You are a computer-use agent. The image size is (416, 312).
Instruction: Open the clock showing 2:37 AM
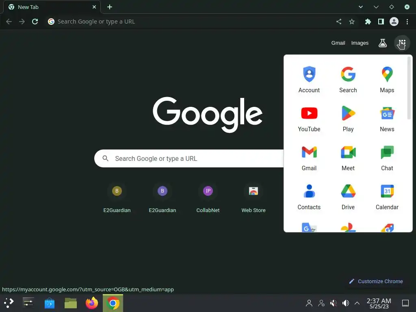coord(379,303)
